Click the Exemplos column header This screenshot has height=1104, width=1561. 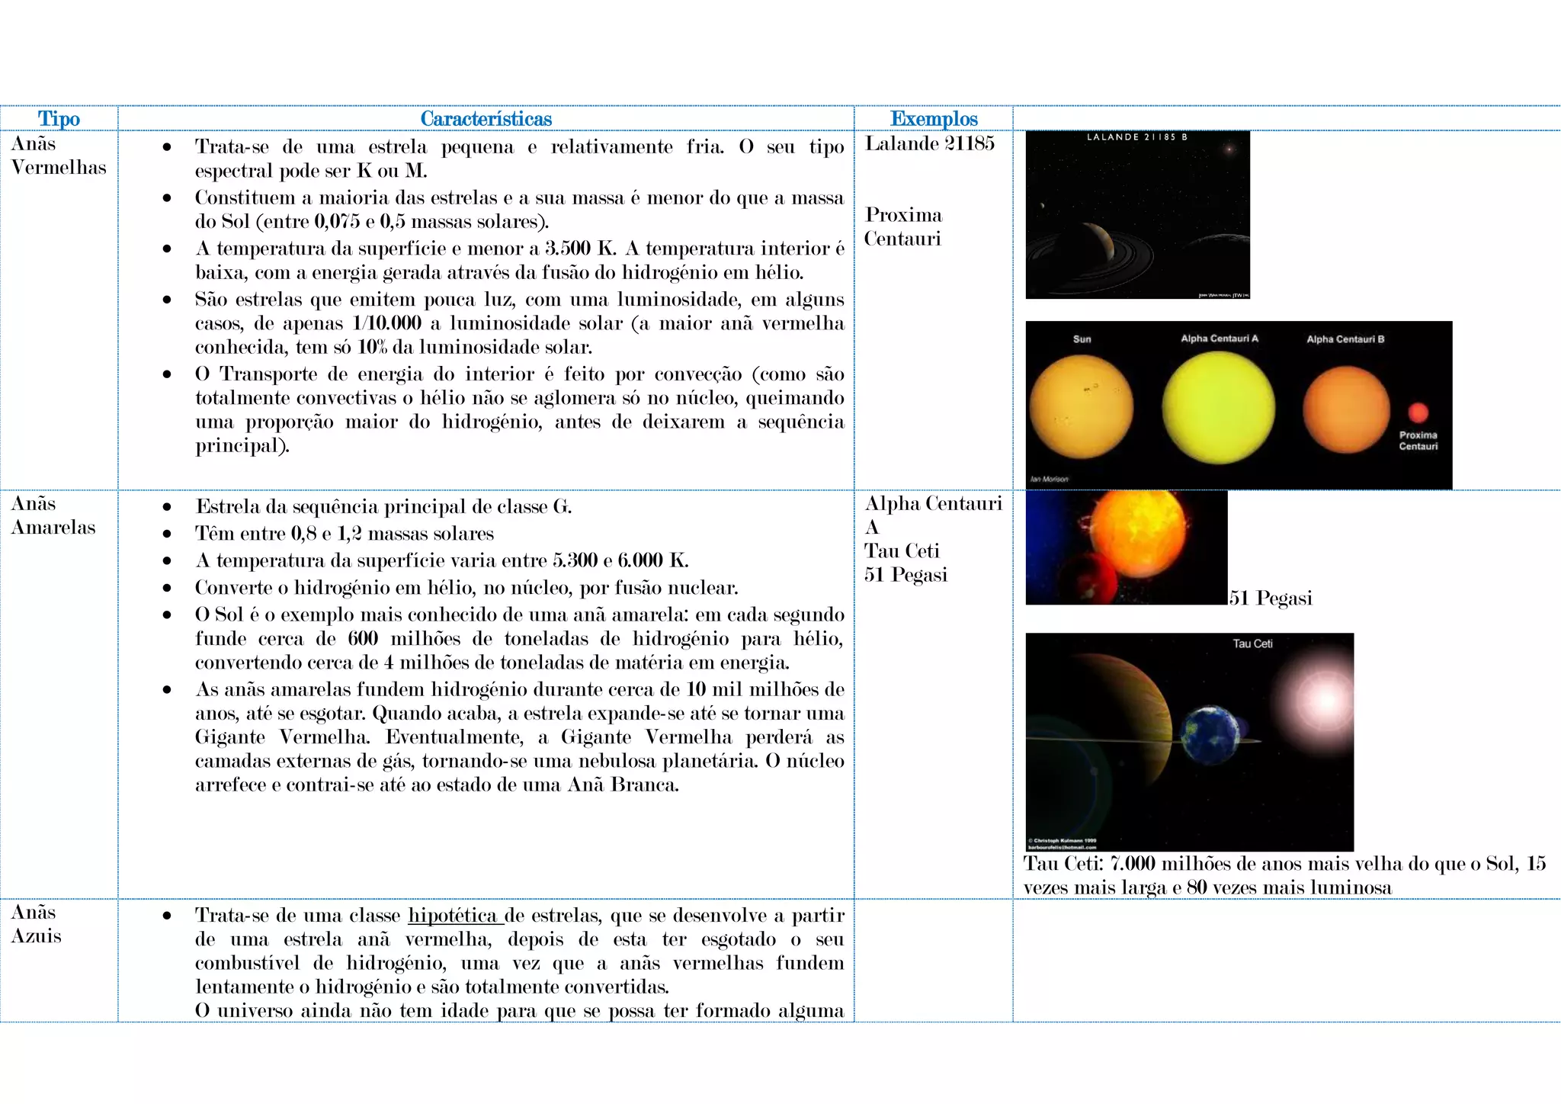(933, 119)
